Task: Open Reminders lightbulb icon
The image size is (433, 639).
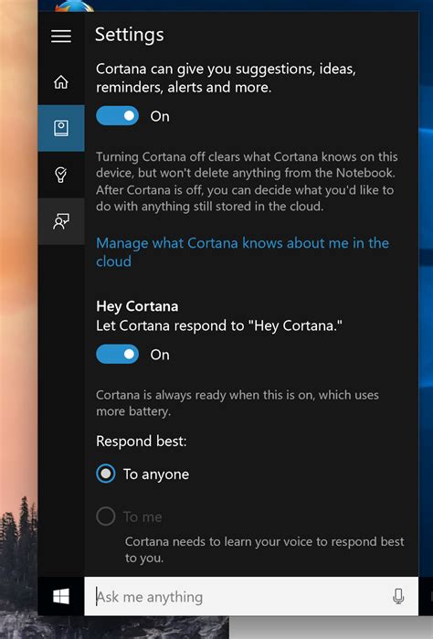Action: [x=61, y=175]
